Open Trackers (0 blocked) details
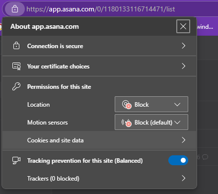The height and width of the screenshot is (194, 218). (99, 179)
